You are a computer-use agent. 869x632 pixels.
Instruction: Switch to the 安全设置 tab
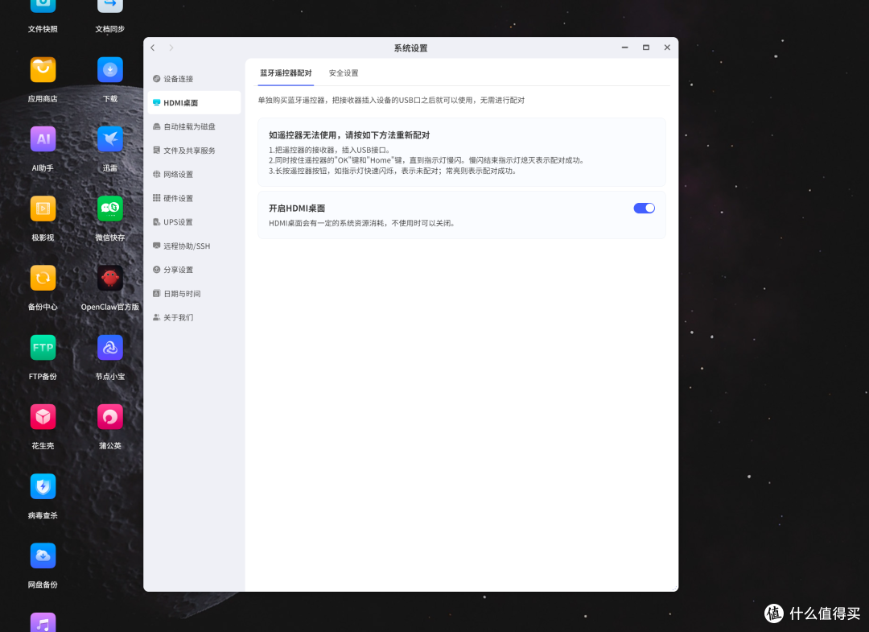coord(344,73)
